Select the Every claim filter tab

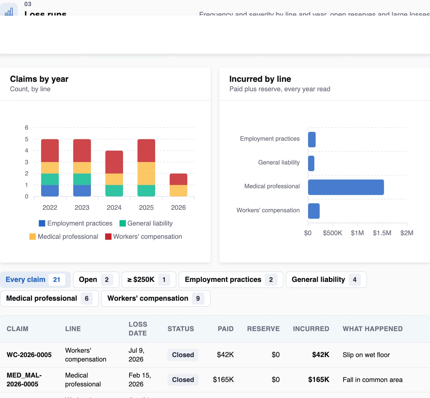coord(35,280)
